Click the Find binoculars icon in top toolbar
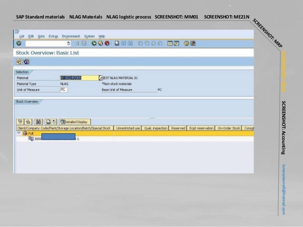Viewport: 303px width, 227px height. (123, 44)
